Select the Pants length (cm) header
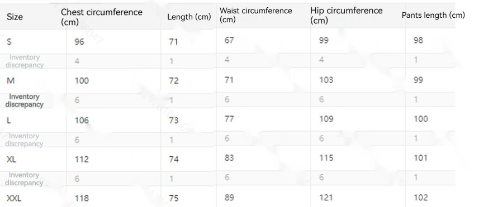The width and height of the screenshot is (493, 207). tap(433, 15)
